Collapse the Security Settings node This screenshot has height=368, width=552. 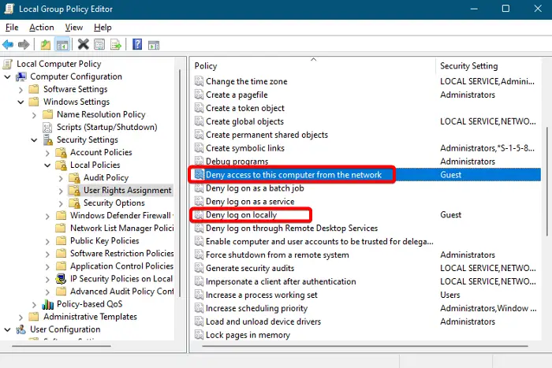[34, 140]
